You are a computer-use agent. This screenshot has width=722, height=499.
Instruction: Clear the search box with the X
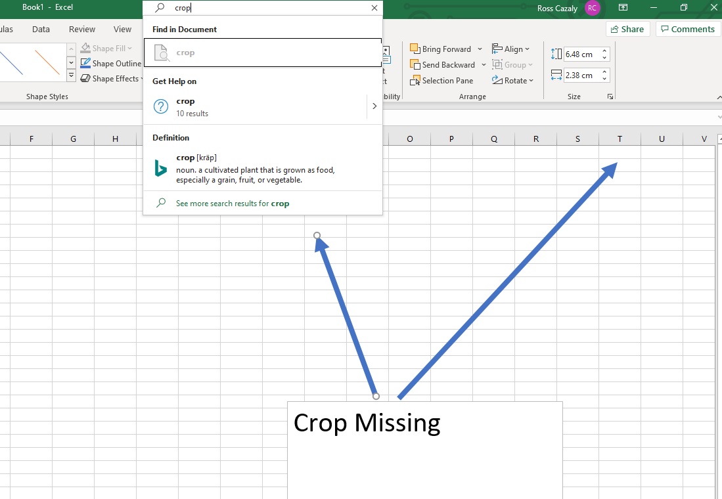pos(374,8)
